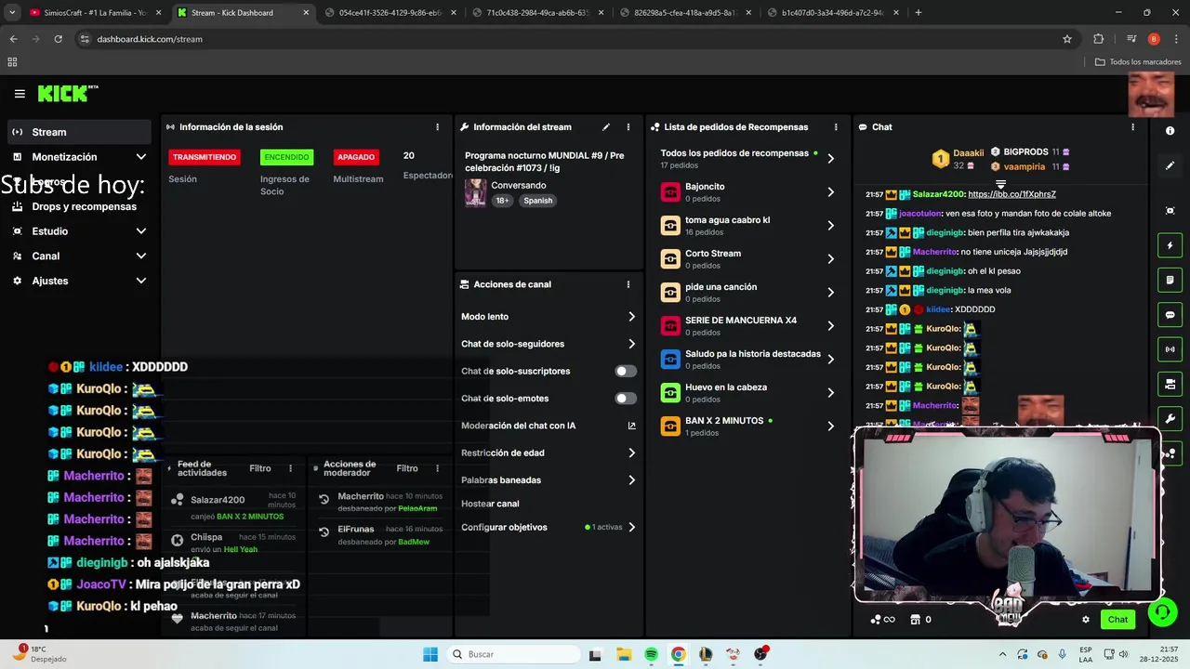Open chat settings gear icon
Viewport: 1190px width, 669px height.
1085,620
